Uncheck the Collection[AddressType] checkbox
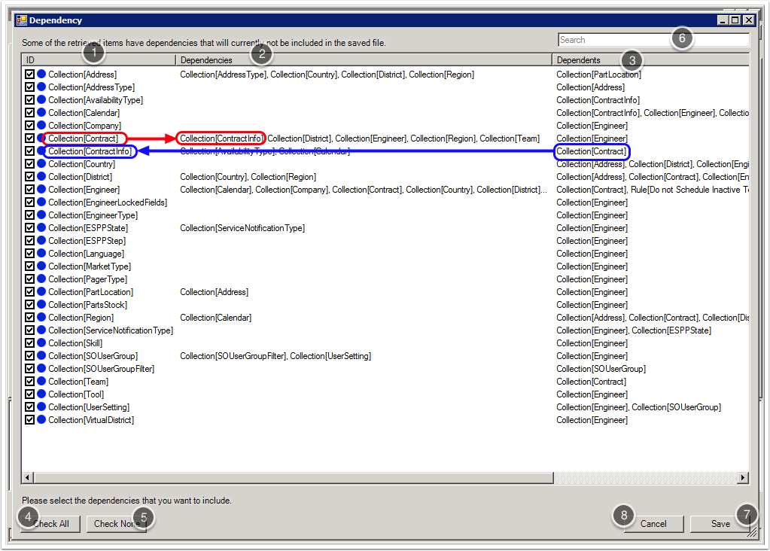Image resolution: width=770 pixels, height=551 pixels. click(x=30, y=87)
